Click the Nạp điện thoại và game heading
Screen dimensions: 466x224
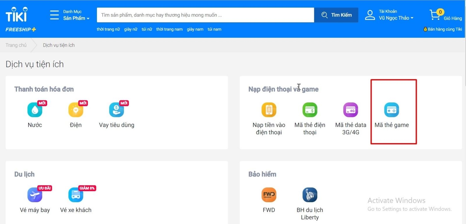283,89
